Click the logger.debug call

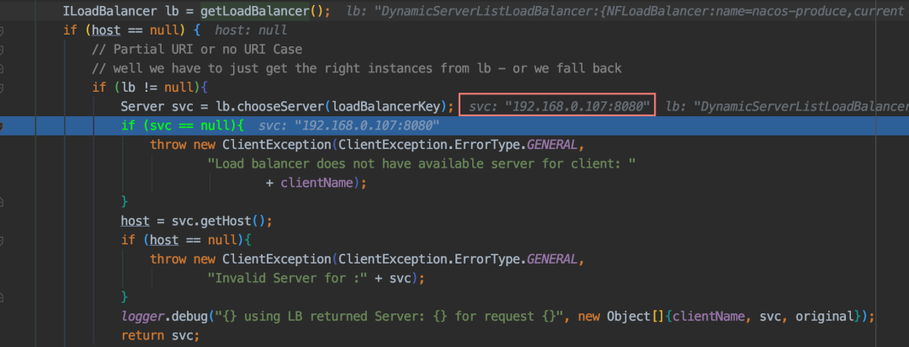pos(497,317)
